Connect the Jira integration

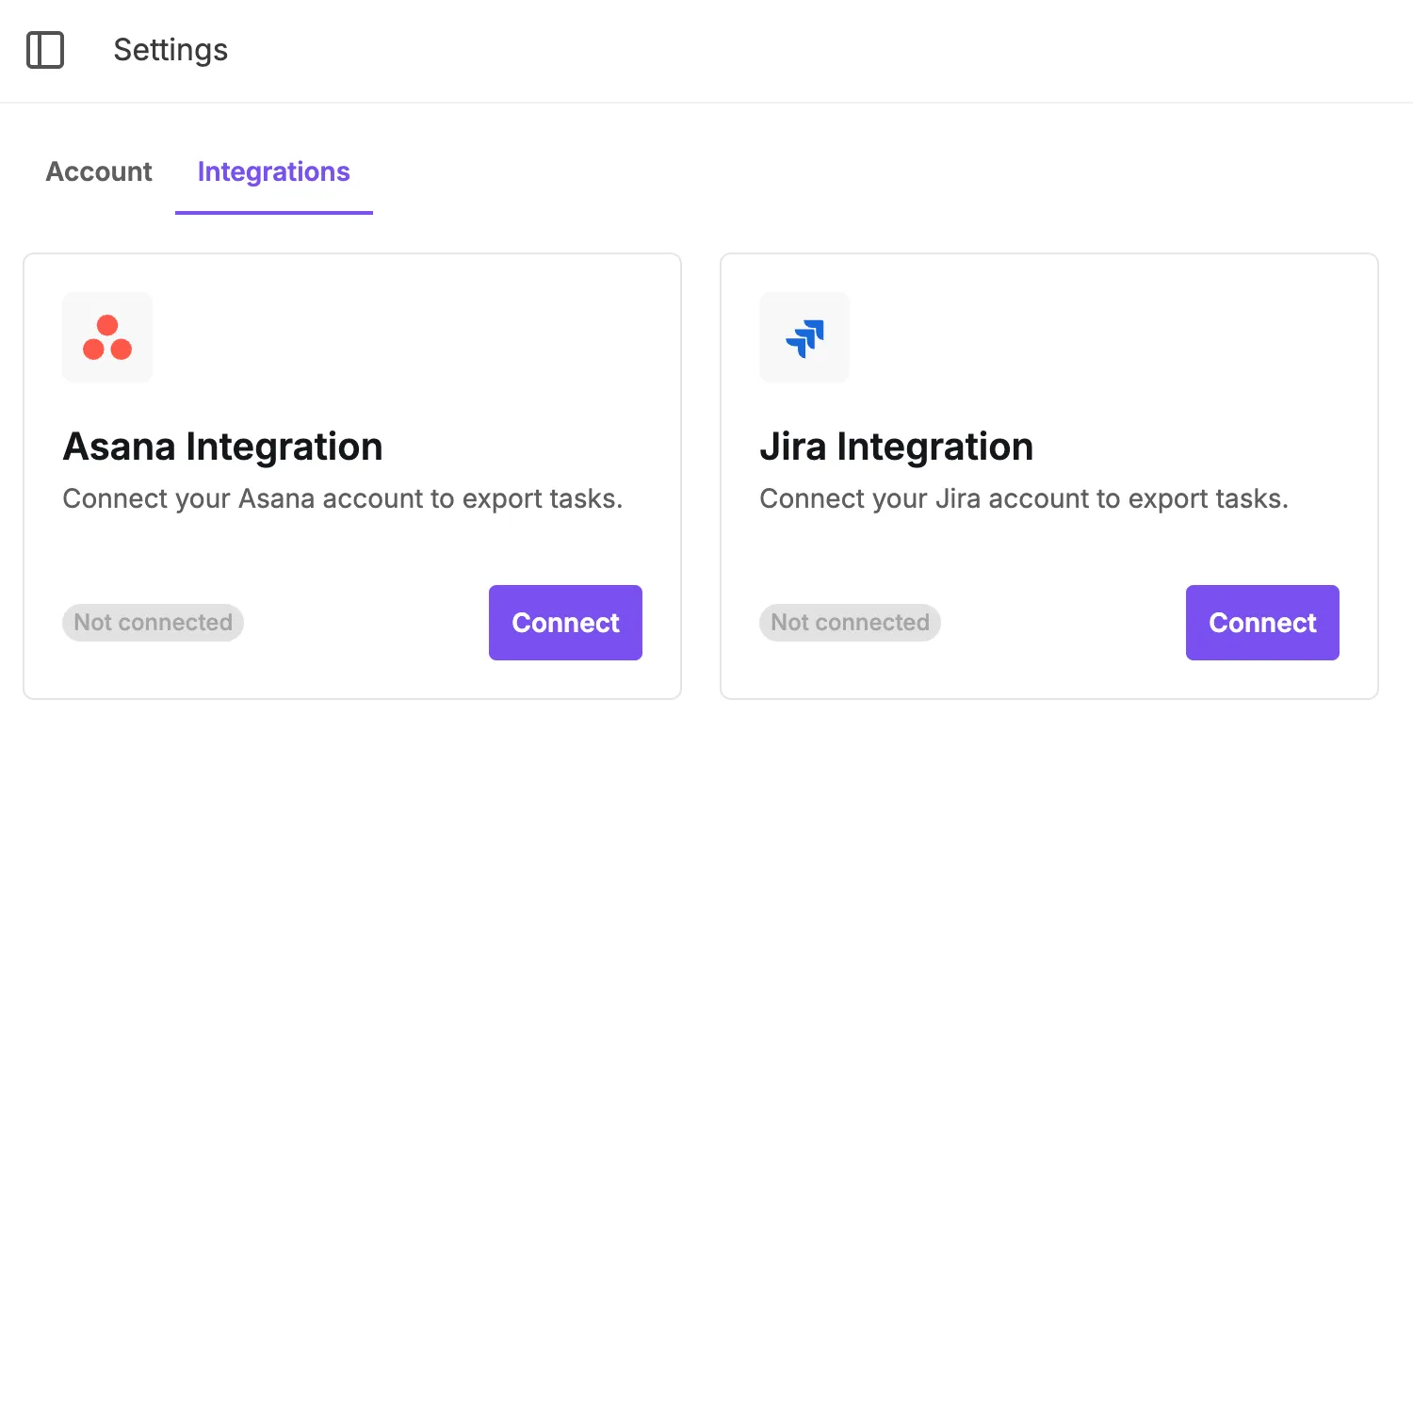(1262, 622)
